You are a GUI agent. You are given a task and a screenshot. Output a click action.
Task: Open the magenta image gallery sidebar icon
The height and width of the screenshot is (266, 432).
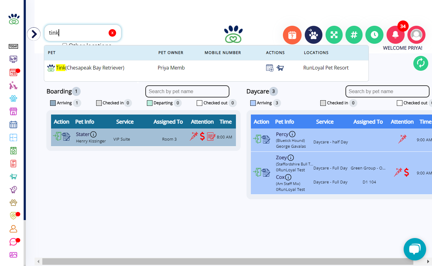(13, 255)
